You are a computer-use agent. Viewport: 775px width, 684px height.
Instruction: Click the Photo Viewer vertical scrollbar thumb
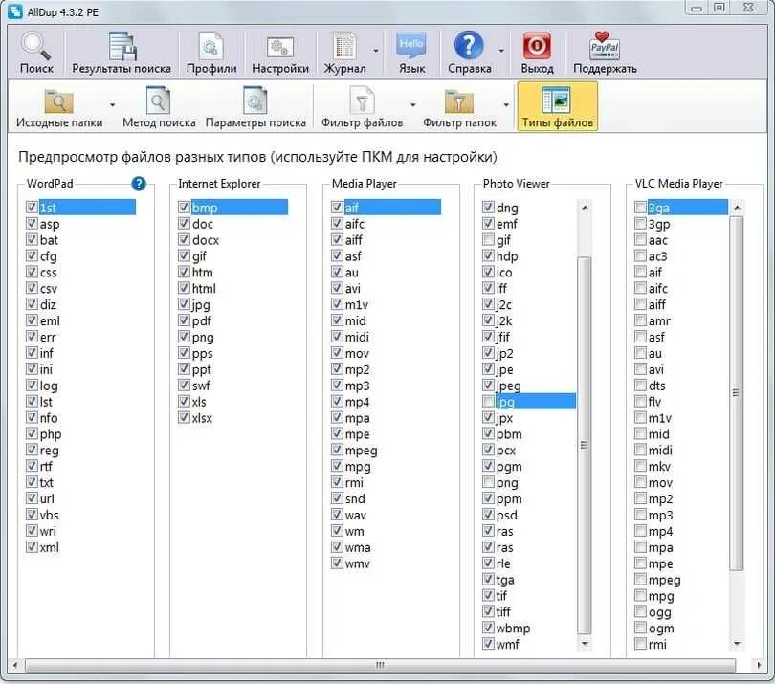point(585,445)
